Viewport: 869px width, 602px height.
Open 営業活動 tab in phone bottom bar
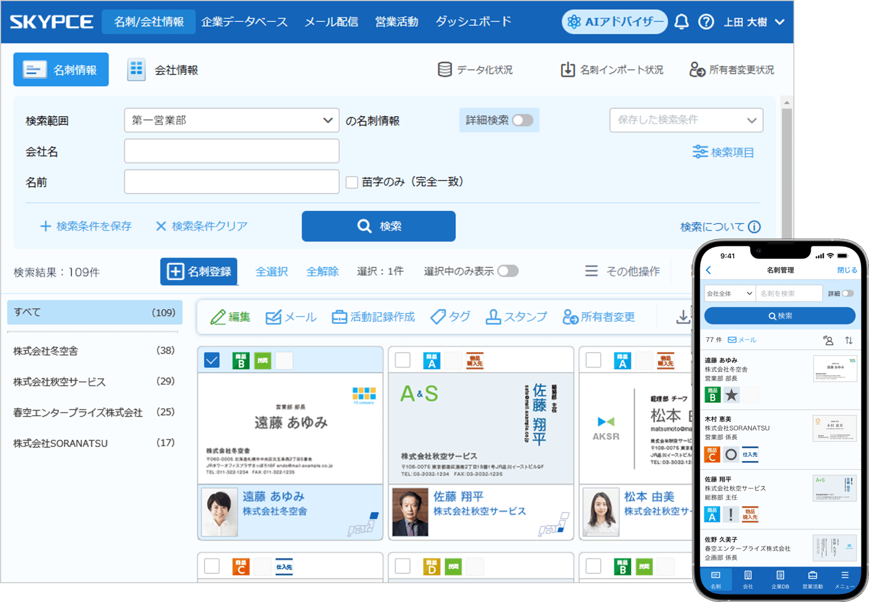pos(813,580)
